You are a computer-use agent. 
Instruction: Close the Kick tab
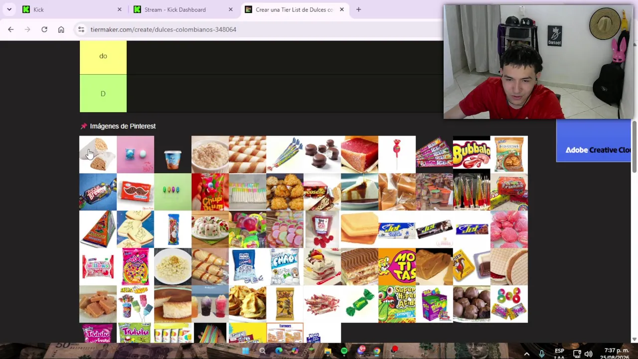coord(120,9)
